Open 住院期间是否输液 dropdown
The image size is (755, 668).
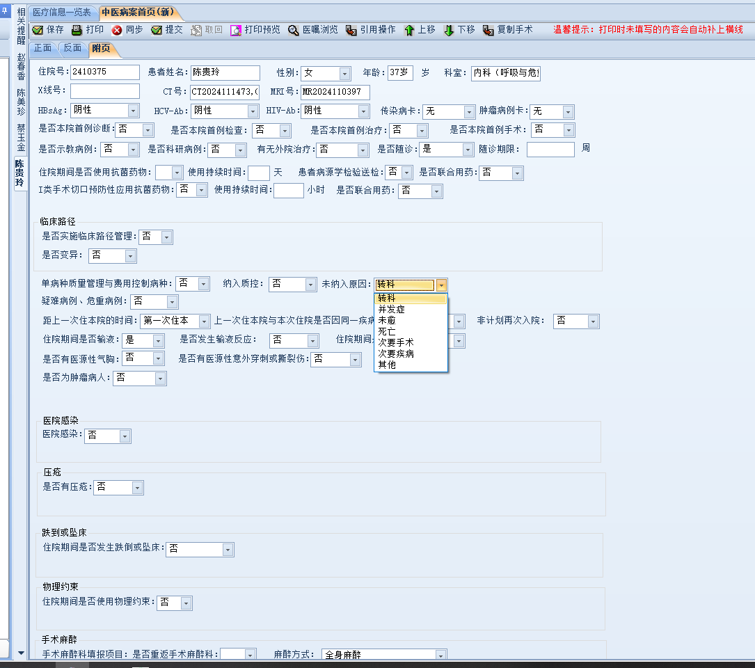[x=158, y=341]
